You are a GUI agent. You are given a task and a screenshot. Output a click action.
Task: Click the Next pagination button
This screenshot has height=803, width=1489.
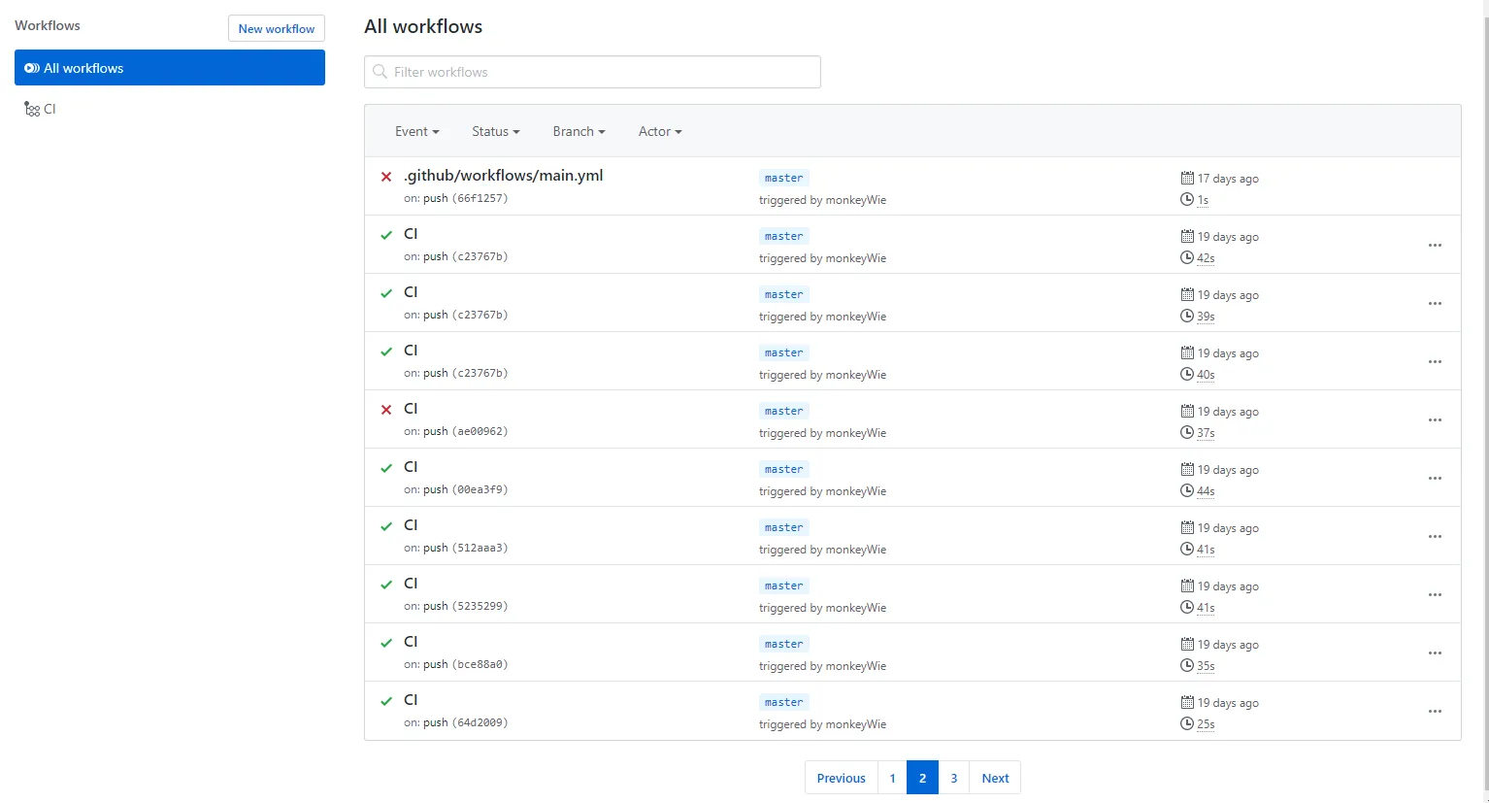coord(995,778)
